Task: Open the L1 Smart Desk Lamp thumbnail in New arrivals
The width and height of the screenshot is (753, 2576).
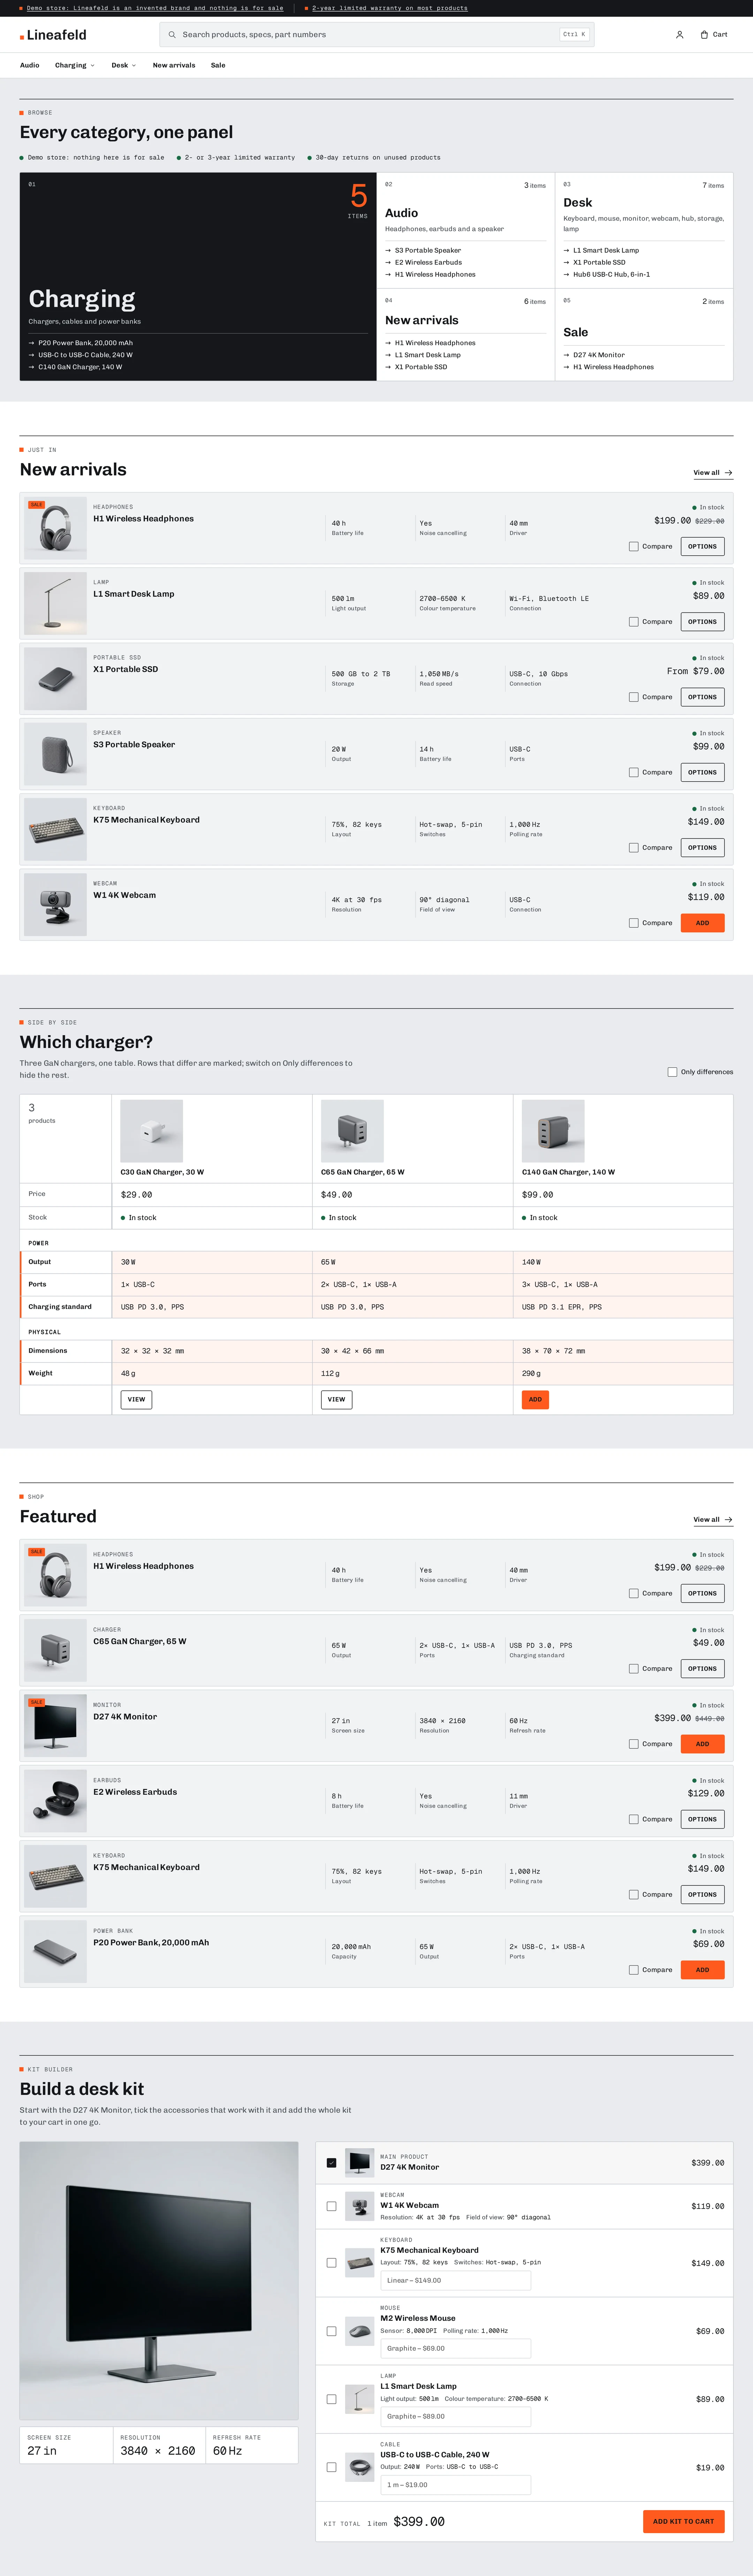Action: 55,604
